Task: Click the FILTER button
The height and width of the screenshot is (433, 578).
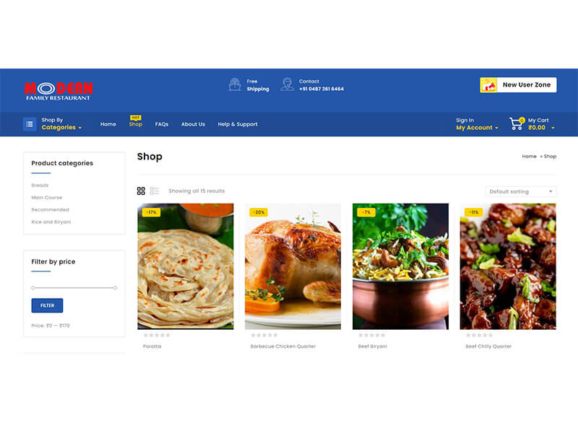Action: point(47,305)
